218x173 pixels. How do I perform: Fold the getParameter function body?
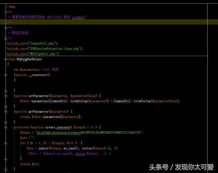(x=6, y=112)
